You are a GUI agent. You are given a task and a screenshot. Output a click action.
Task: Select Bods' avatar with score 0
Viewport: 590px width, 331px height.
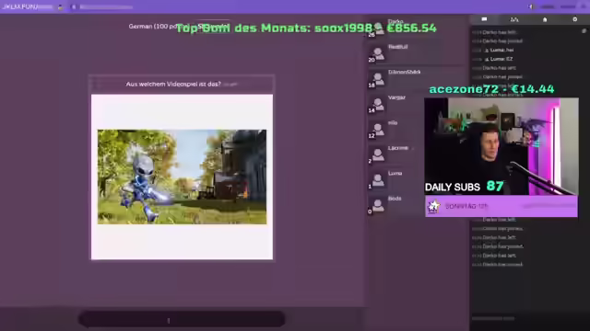click(x=378, y=205)
